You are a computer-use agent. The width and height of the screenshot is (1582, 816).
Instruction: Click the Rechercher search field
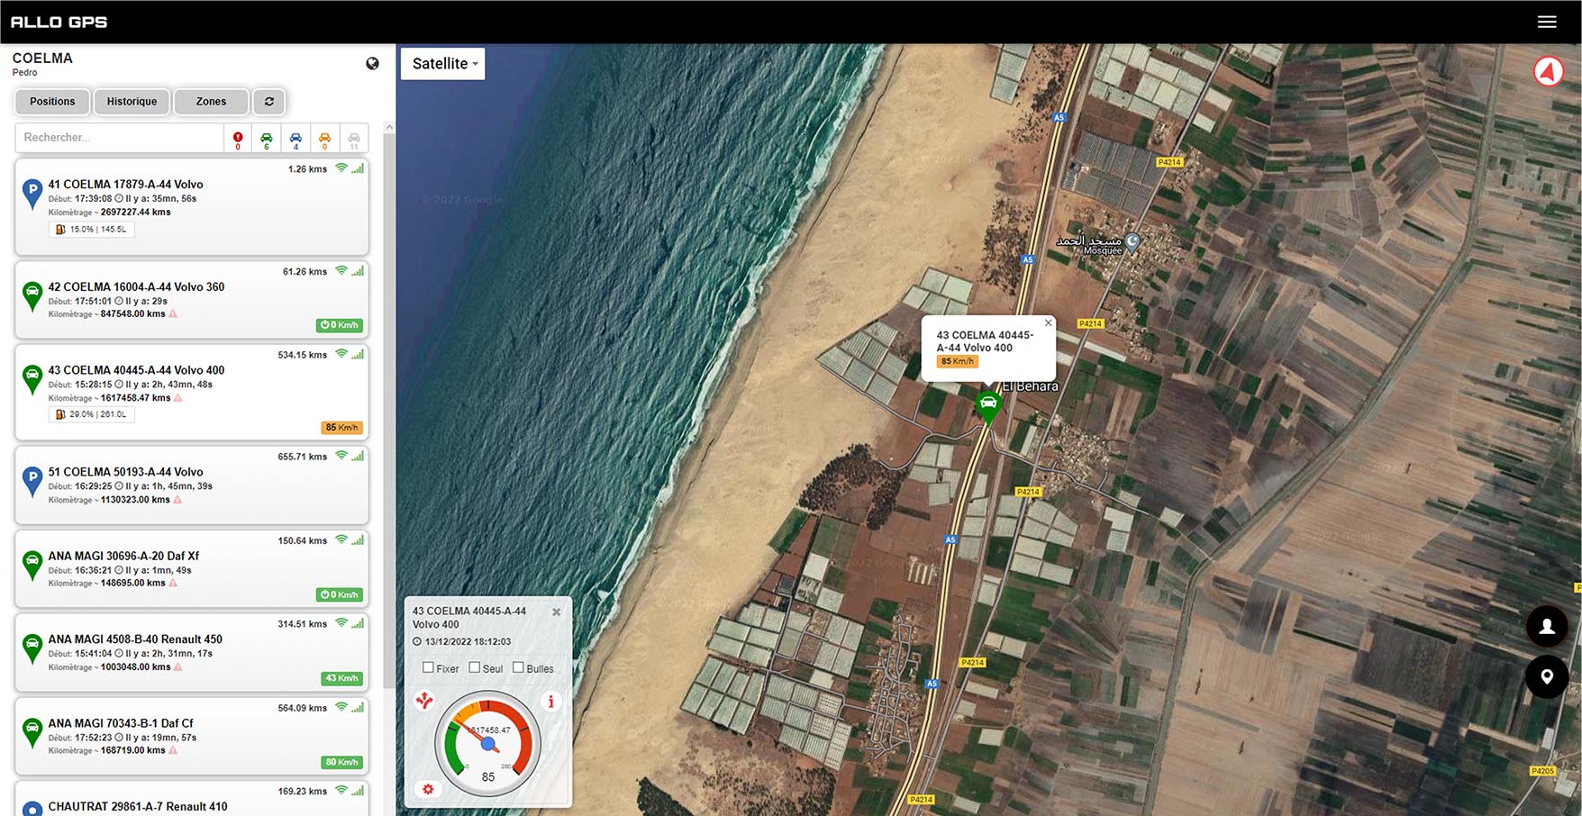(119, 138)
